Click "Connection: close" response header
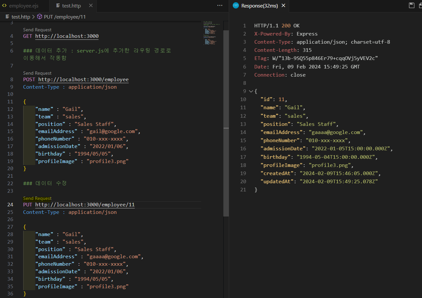 click(280, 75)
